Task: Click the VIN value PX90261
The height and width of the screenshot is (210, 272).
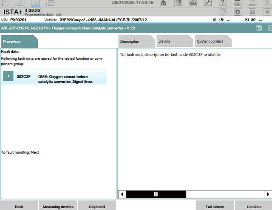Action: pos(18,20)
